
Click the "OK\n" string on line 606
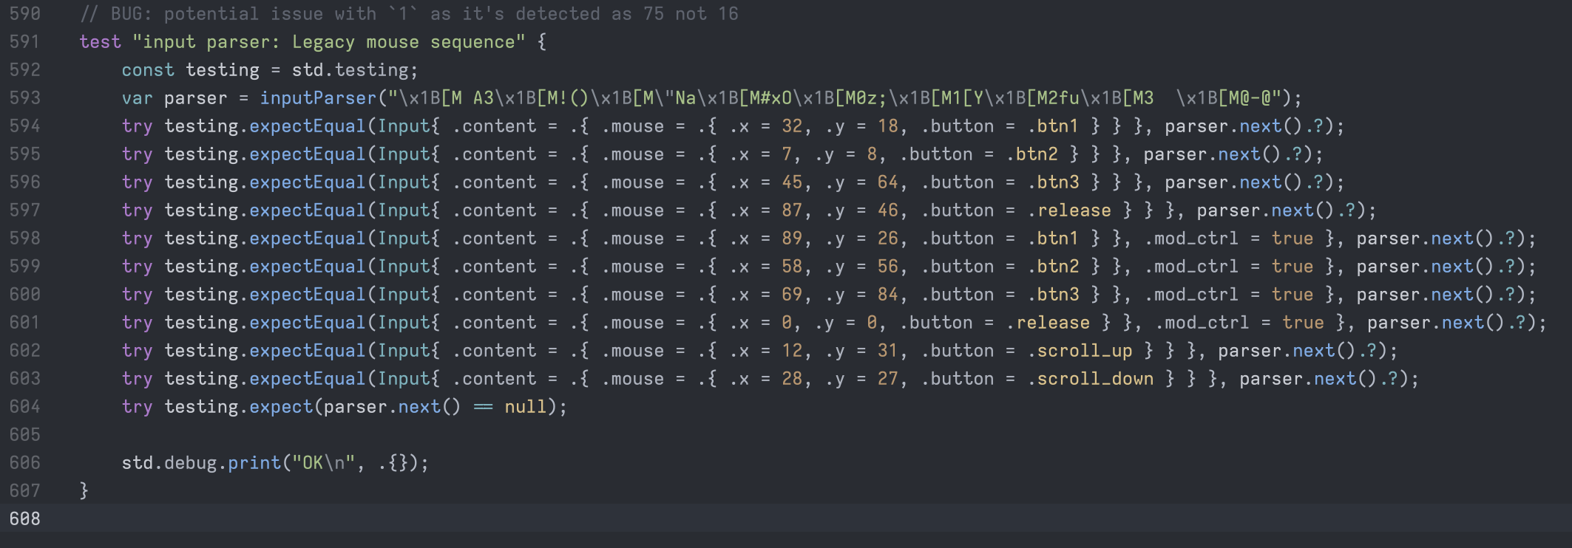[323, 463]
